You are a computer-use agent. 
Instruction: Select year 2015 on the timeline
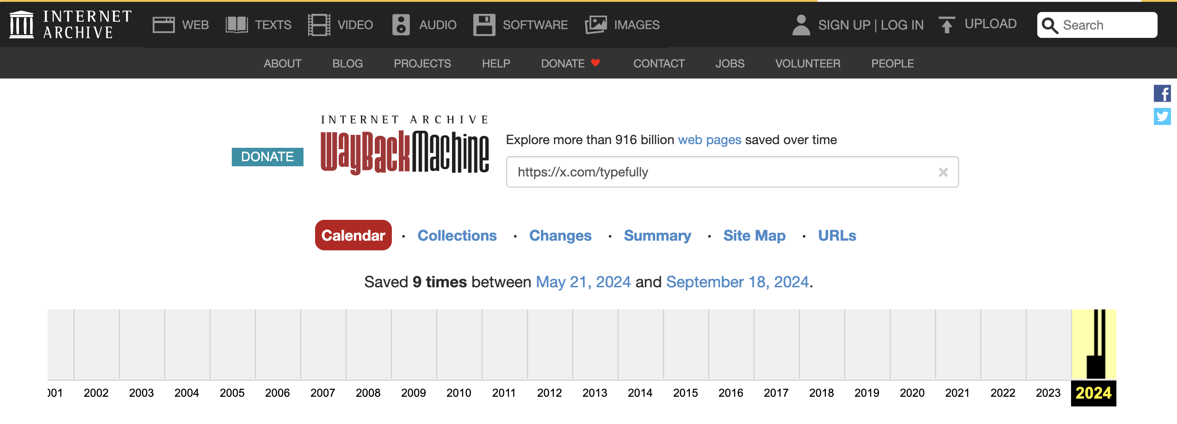[686, 393]
